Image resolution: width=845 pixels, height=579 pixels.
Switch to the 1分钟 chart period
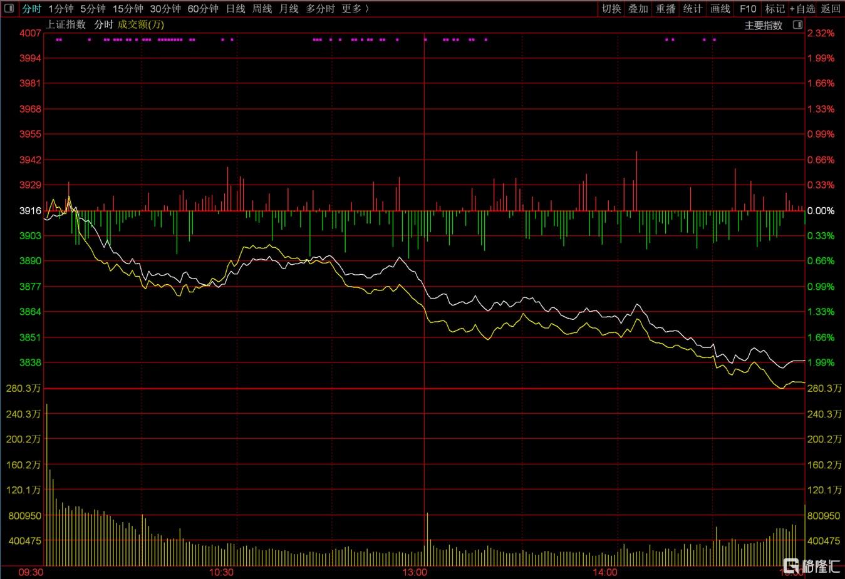(x=61, y=9)
